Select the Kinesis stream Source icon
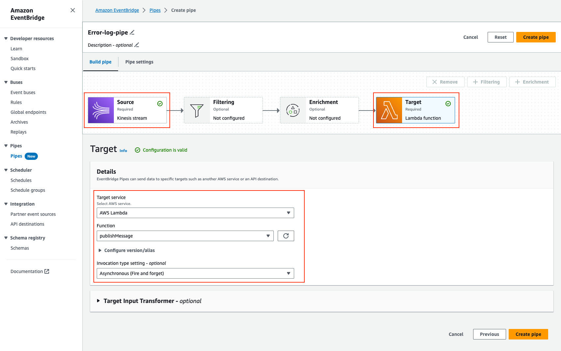 click(x=101, y=110)
